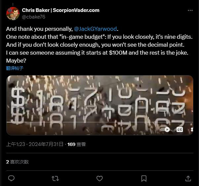Bookmark this post
This screenshot has width=199, height=186.
point(144,178)
